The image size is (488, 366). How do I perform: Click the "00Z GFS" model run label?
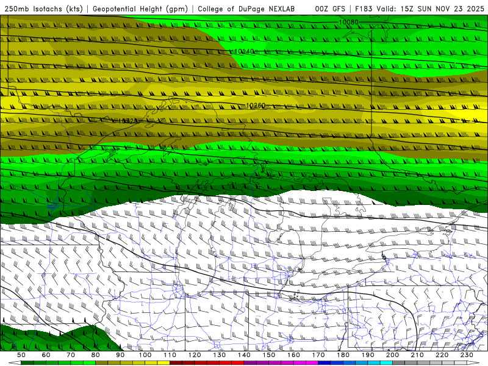[x=330, y=9]
